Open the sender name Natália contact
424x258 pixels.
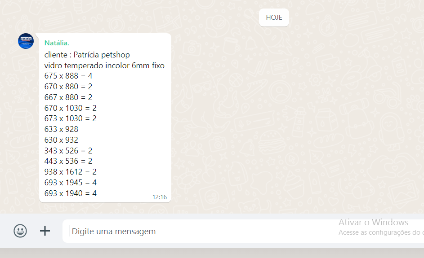tap(57, 43)
